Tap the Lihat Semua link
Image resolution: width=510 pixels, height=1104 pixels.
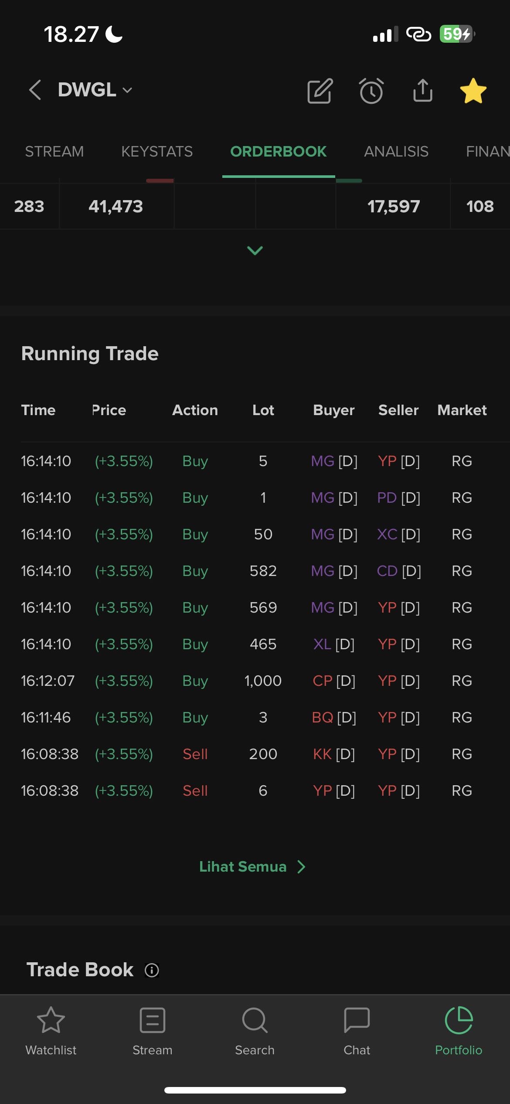pos(252,867)
